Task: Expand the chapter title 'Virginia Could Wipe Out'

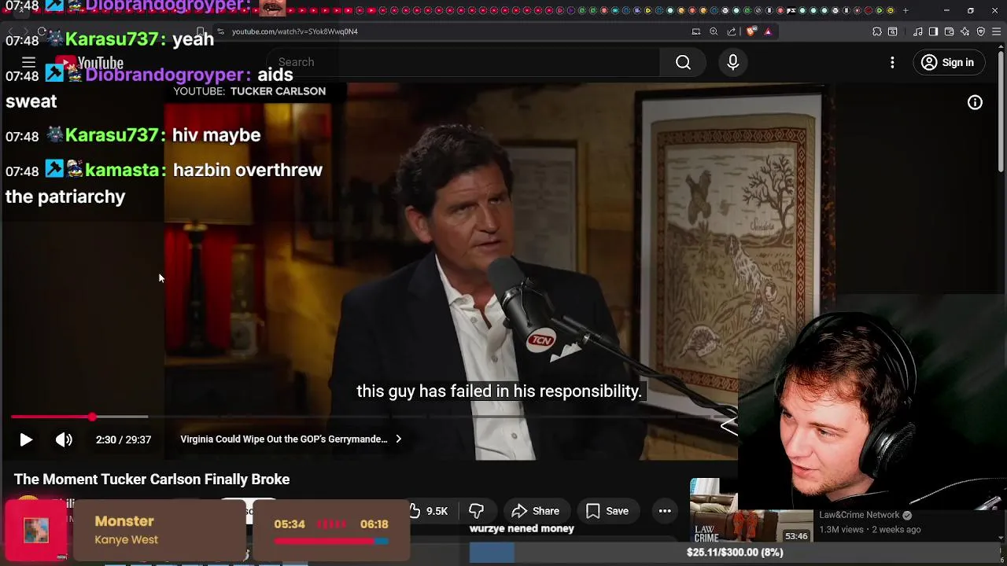Action: (291, 439)
